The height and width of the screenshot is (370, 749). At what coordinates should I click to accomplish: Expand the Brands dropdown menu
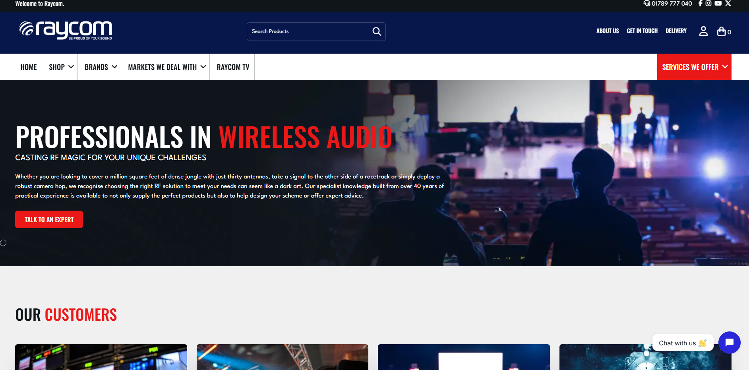click(101, 67)
